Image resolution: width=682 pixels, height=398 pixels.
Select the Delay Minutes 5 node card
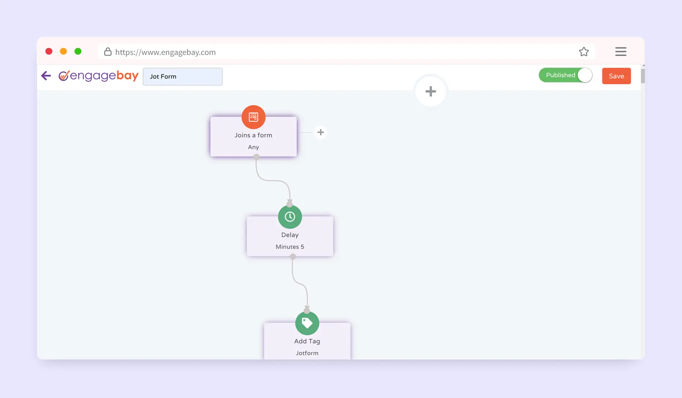pyautogui.click(x=290, y=241)
